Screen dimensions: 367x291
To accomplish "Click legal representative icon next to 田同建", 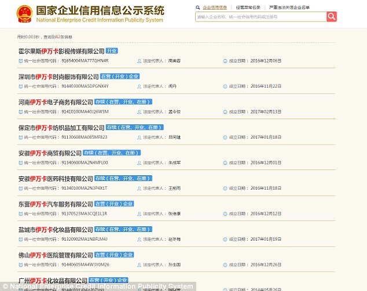I will (x=139, y=137).
